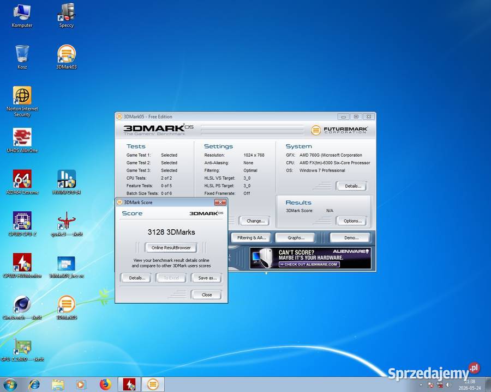Click the Futuremark Corporation logo

click(339, 130)
